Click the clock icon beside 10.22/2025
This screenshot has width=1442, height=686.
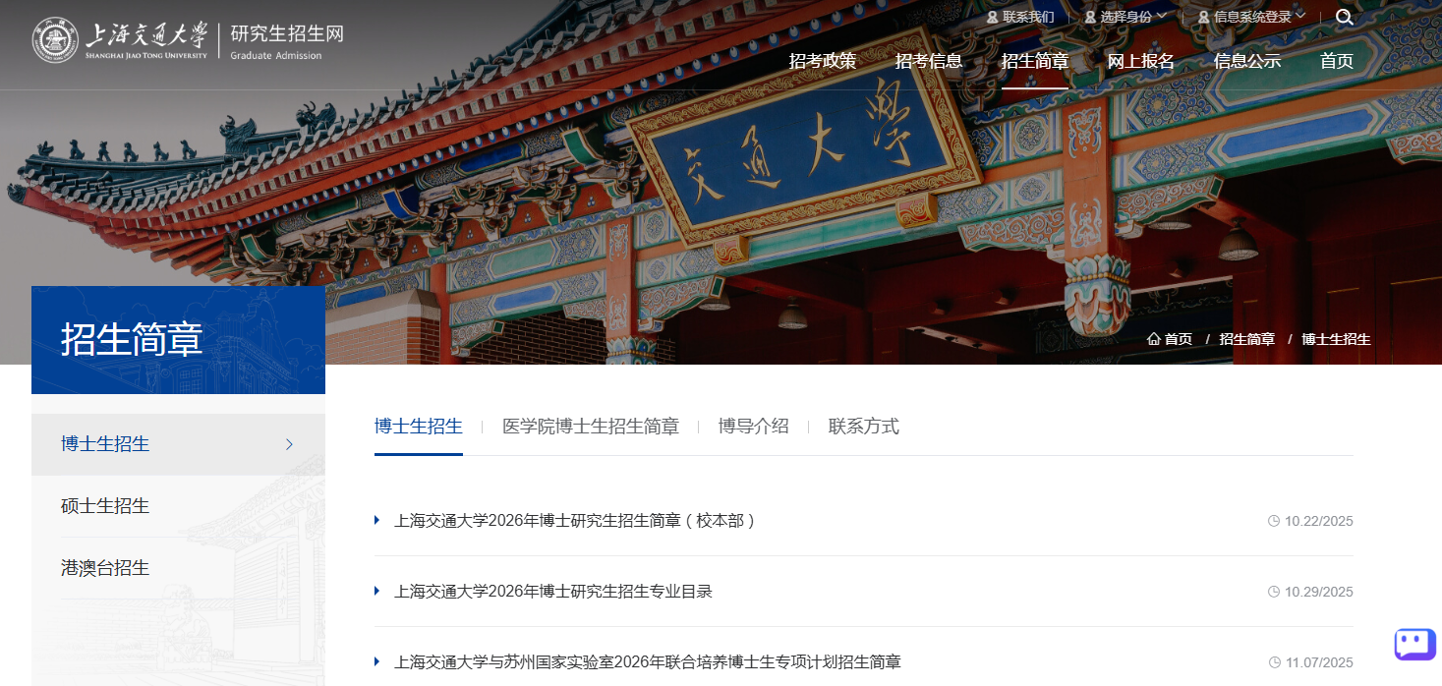pos(1274,521)
